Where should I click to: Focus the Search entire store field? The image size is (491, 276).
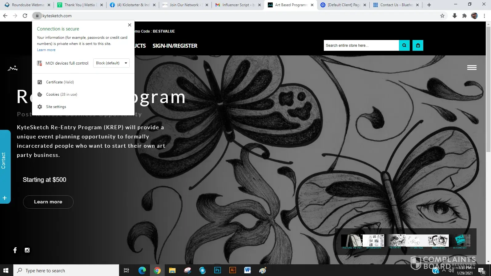click(x=361, y=45)
